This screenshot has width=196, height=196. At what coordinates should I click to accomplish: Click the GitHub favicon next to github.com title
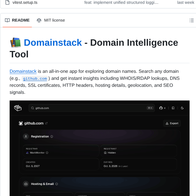pyautogui.click(x=21, y=123)
